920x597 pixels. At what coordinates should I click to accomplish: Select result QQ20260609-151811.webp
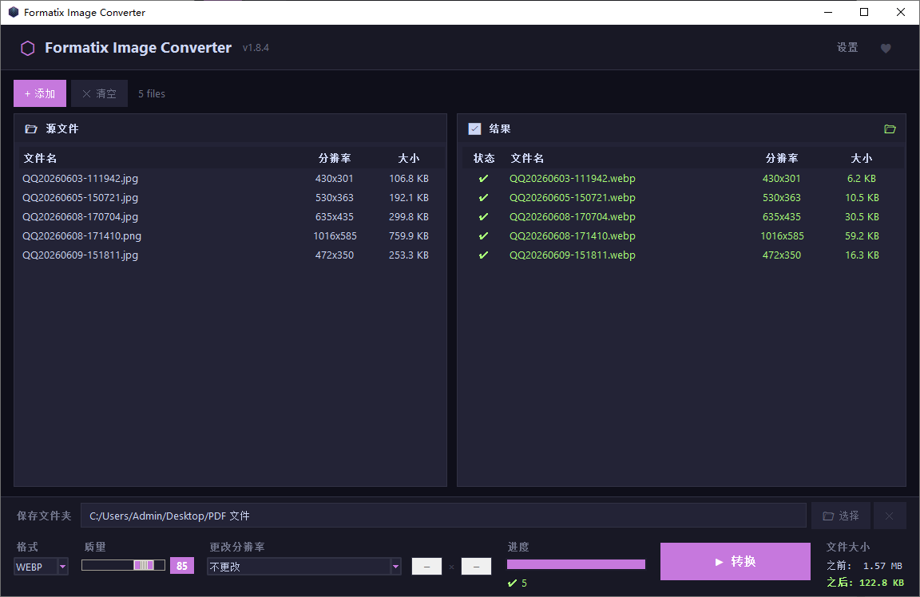(x=681, y=255)
